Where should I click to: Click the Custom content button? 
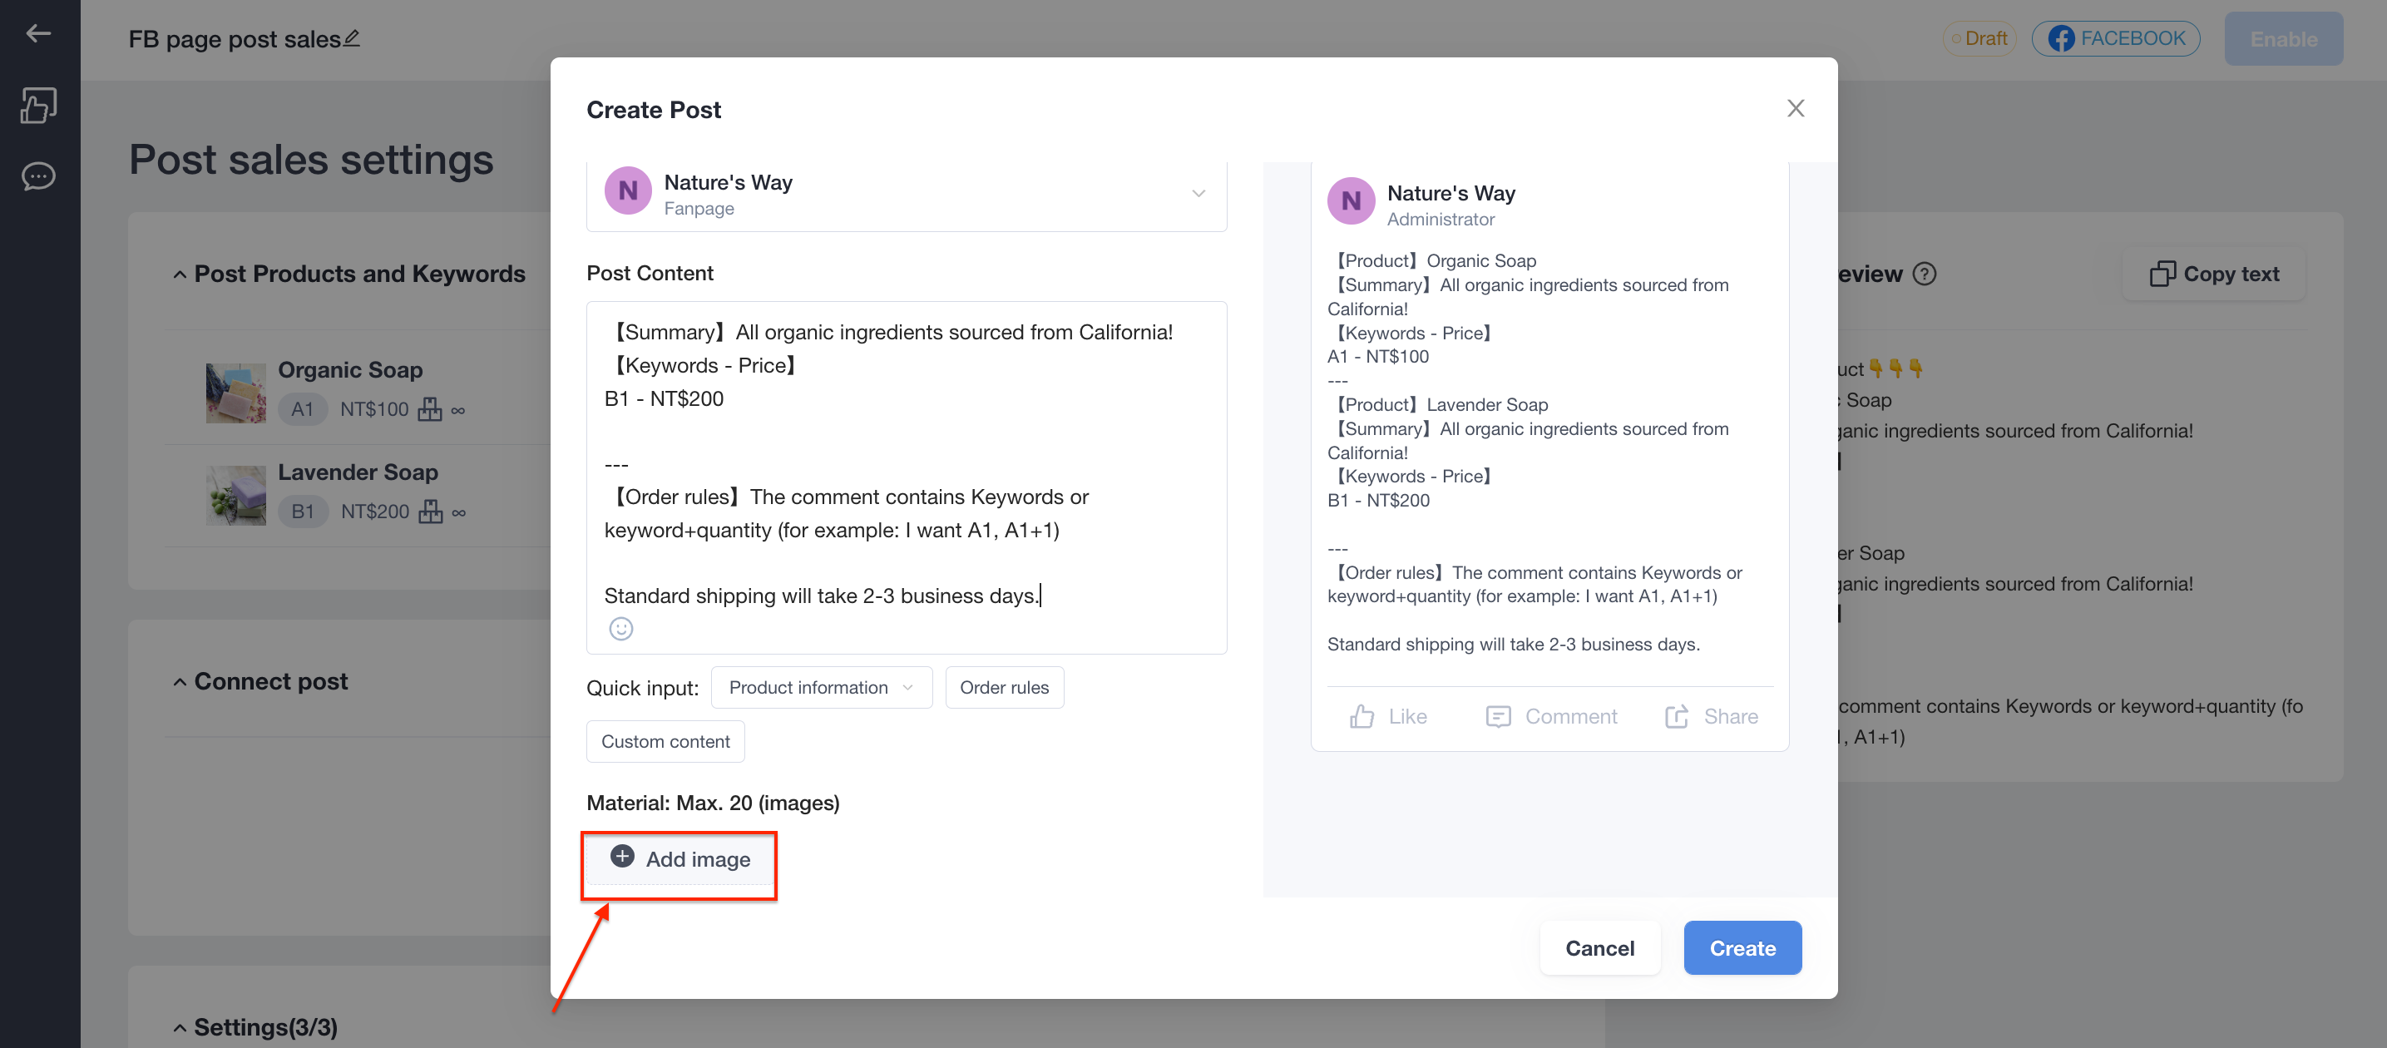[665, 741]
